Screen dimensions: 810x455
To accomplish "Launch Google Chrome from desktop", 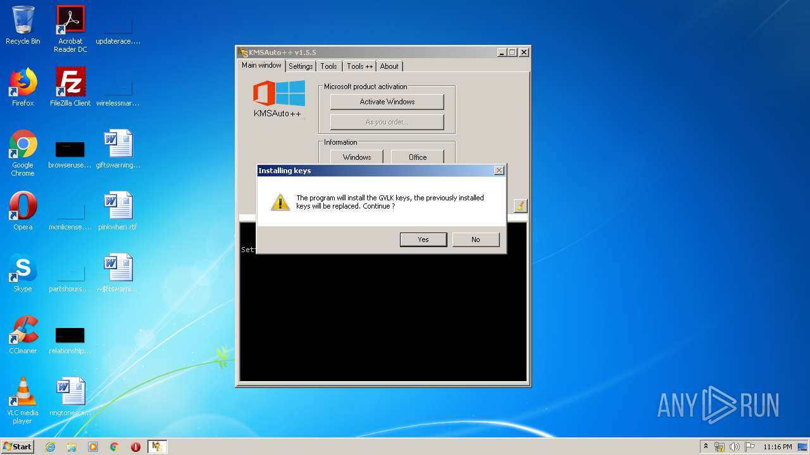I will tap(23, 153).
